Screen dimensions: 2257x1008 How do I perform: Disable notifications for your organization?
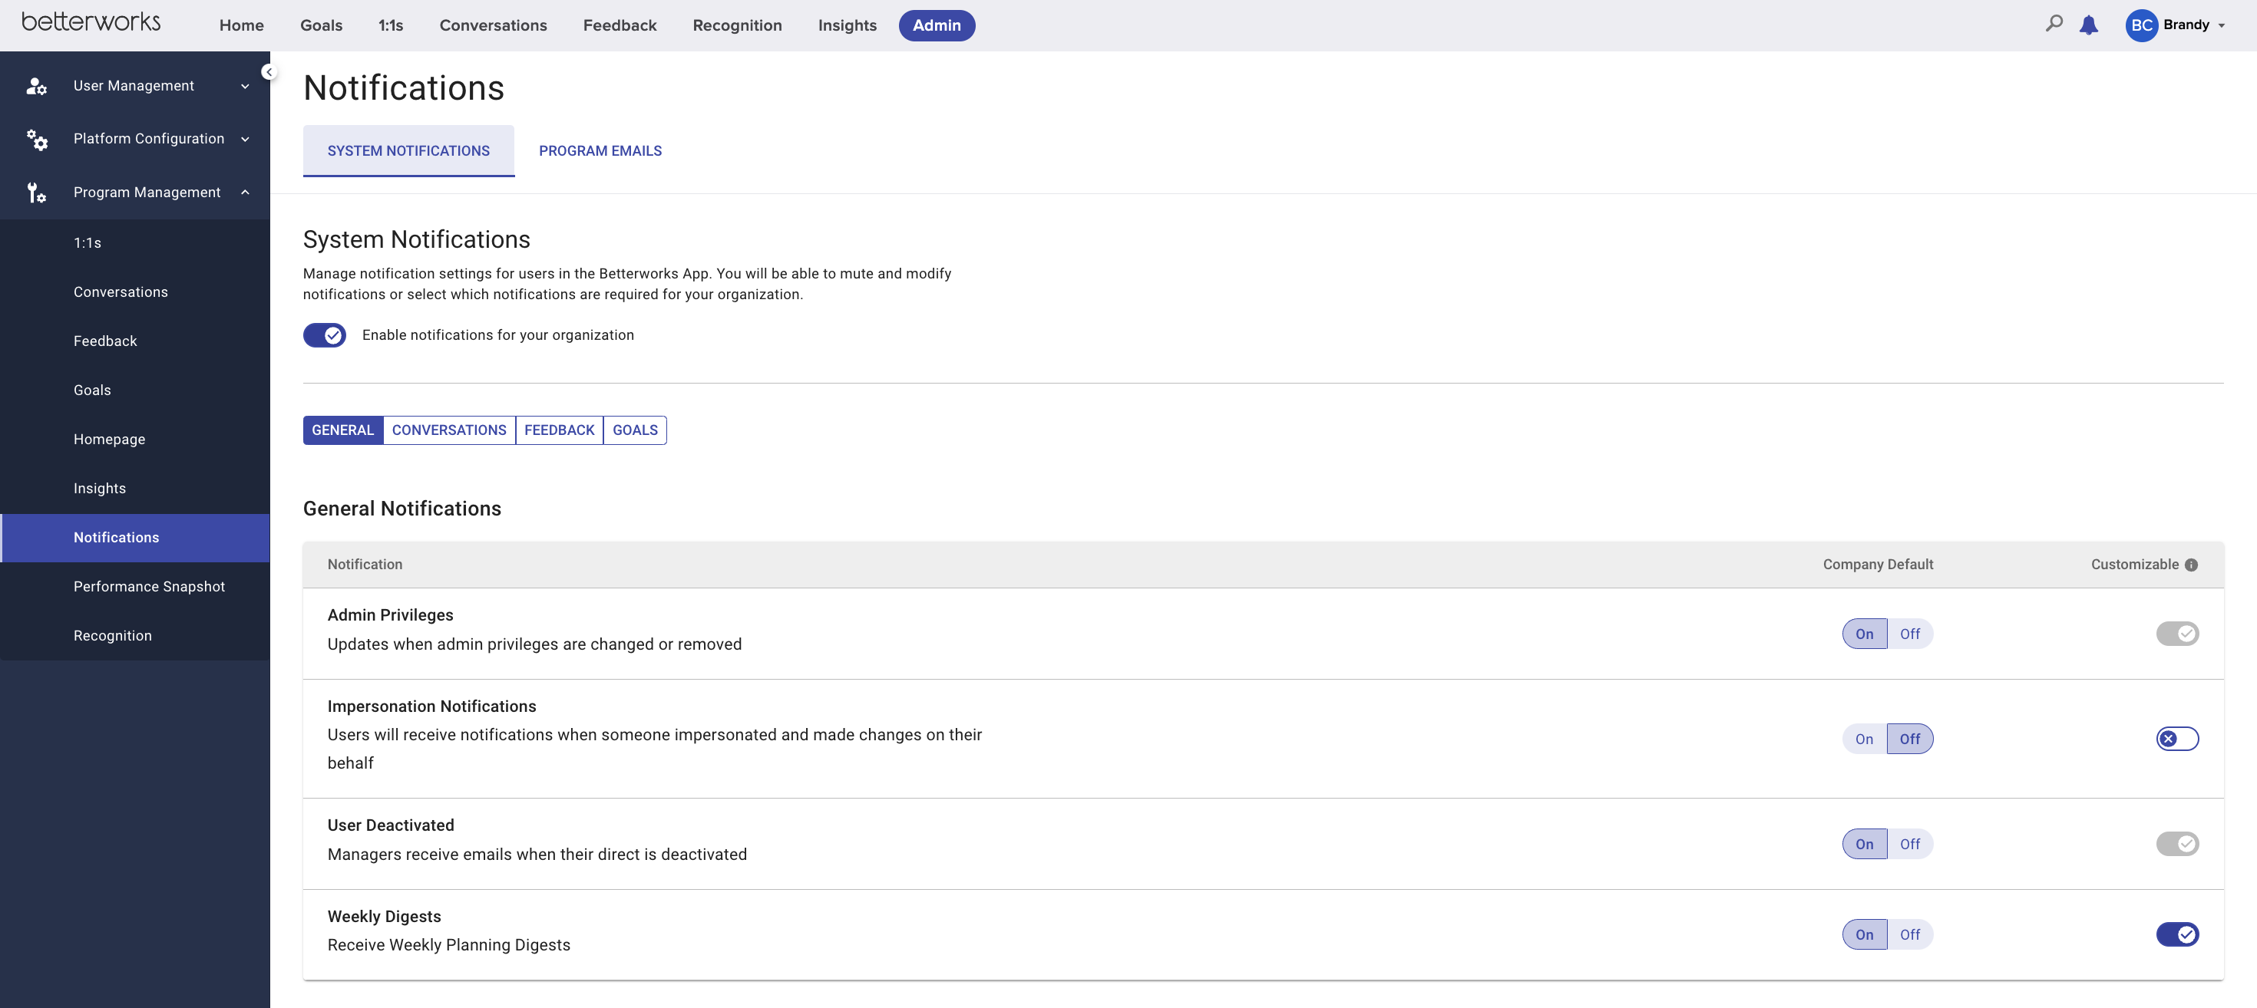tap(324, 334)
